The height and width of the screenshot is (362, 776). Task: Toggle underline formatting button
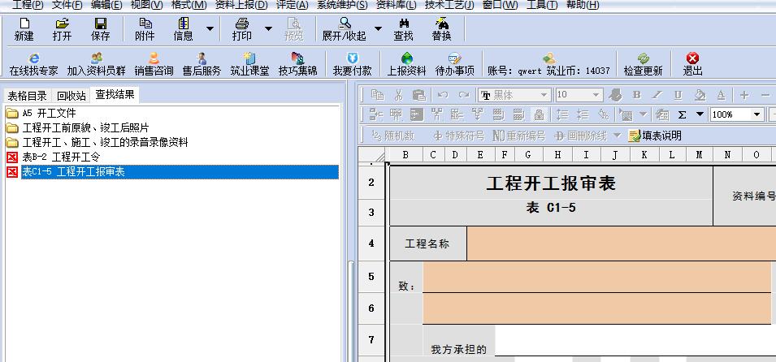pyautogui.click(x=678, y=95)
